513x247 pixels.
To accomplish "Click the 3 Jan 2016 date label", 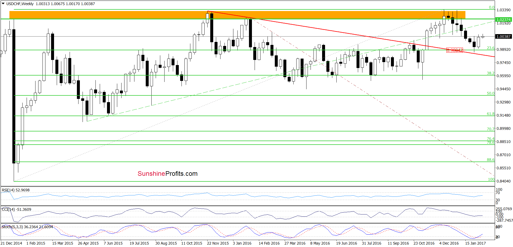I will (242, 243).
